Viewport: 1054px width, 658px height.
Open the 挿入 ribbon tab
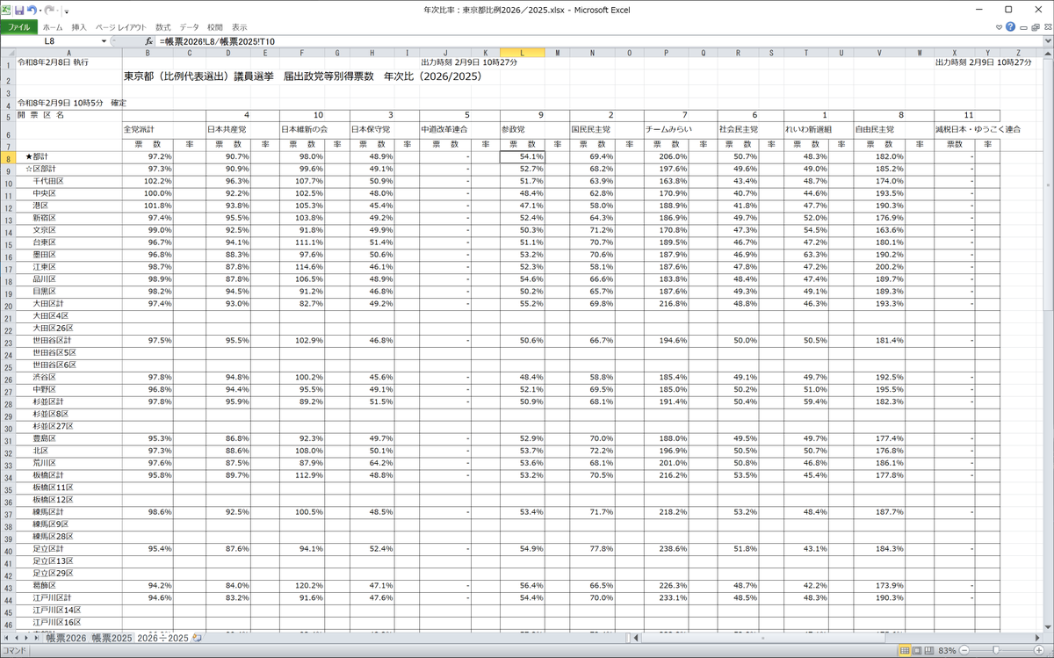coord(79,27)
